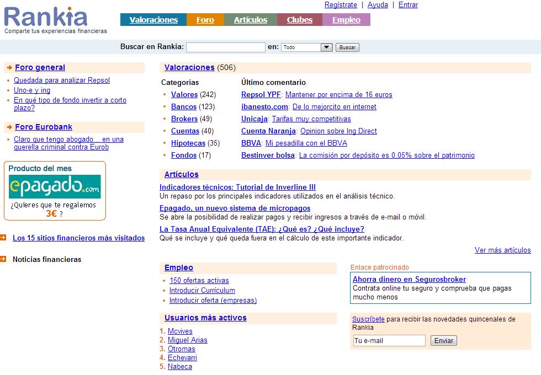541x375 pixels.
Task: Select the Cuentas category
Action: click(185, 131)
